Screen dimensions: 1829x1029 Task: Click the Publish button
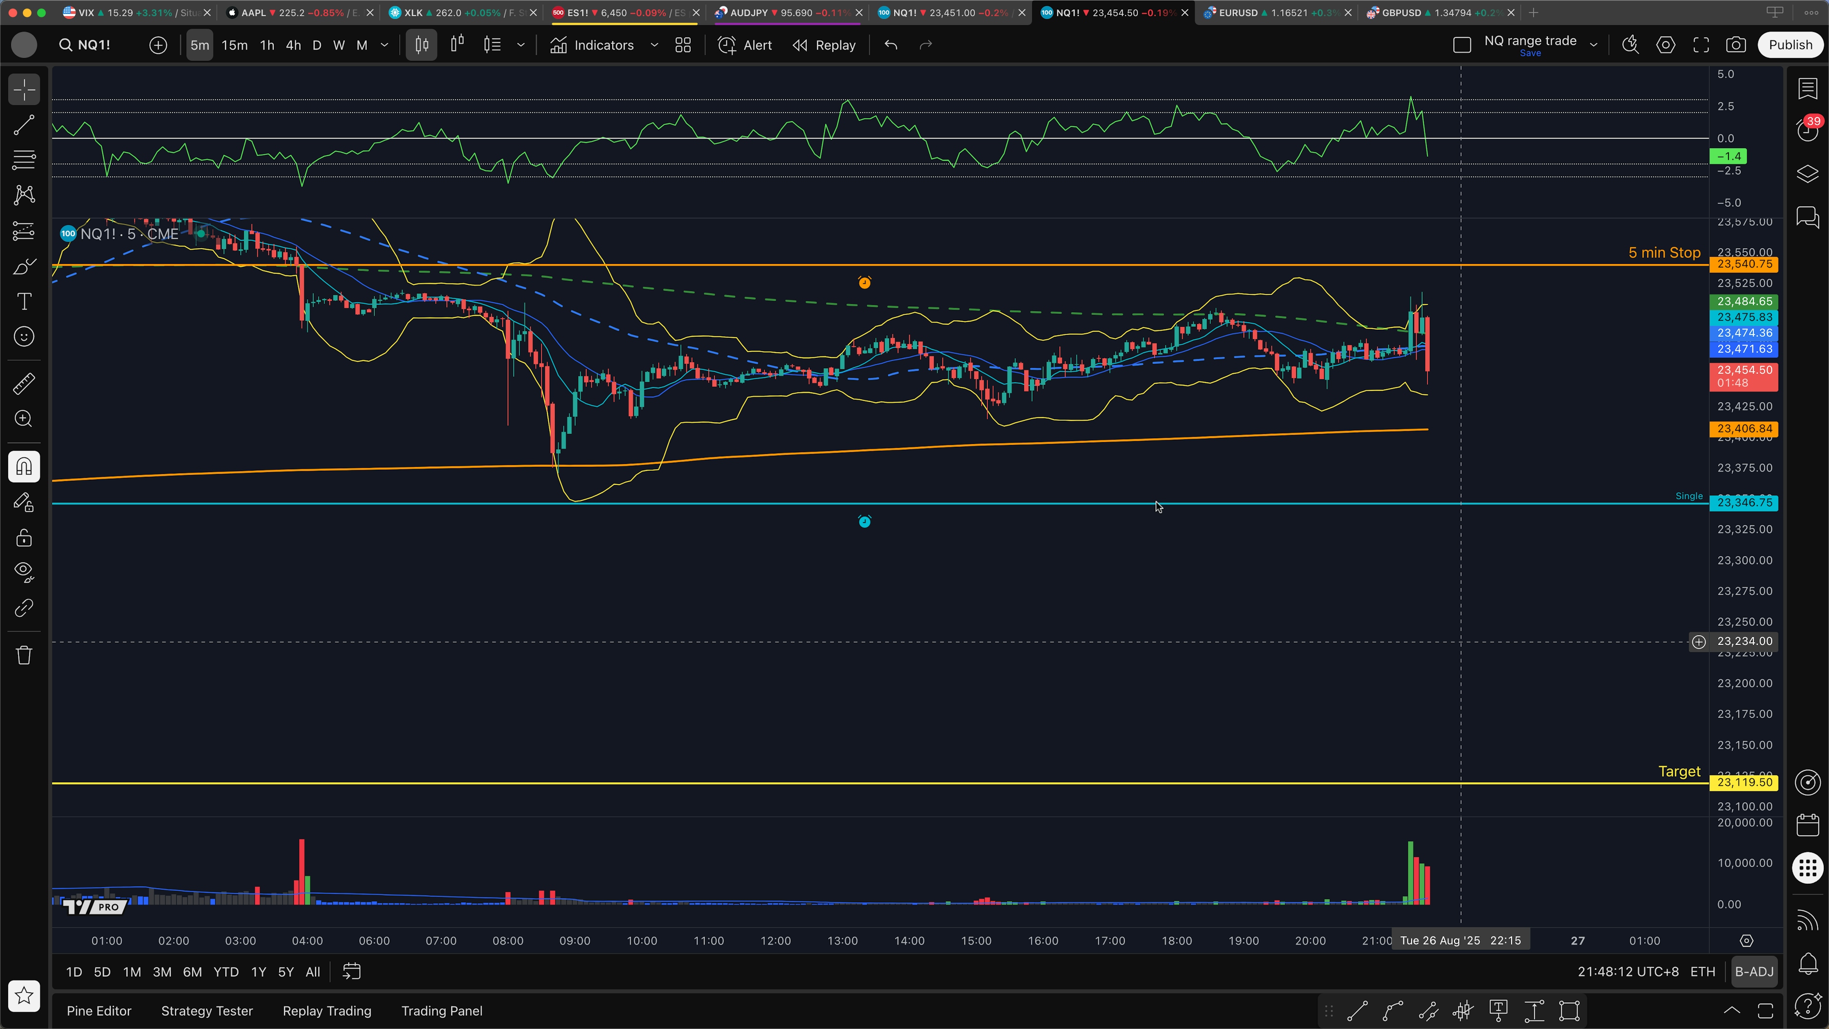tap(1790, 45)
